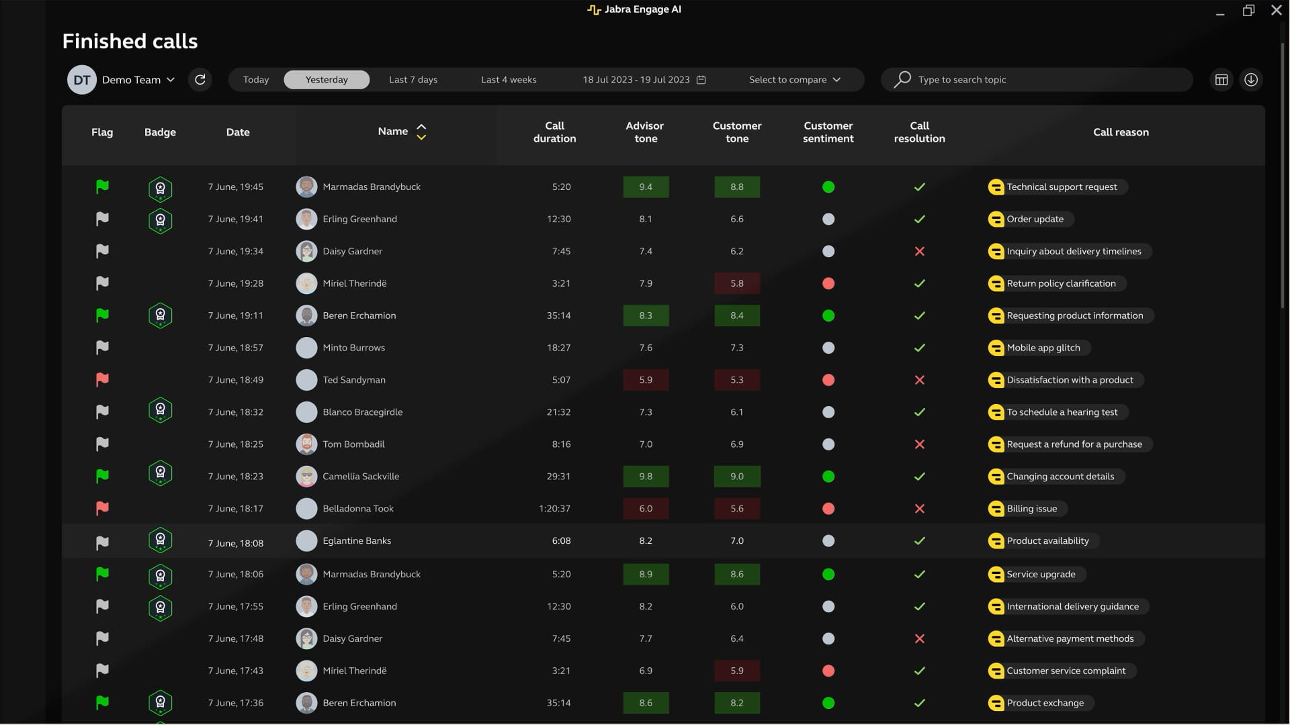The width and height of the screenshot is (1290, 725).
Task: Click the Technical support request chat icon
Action: [x=996, y=187]
